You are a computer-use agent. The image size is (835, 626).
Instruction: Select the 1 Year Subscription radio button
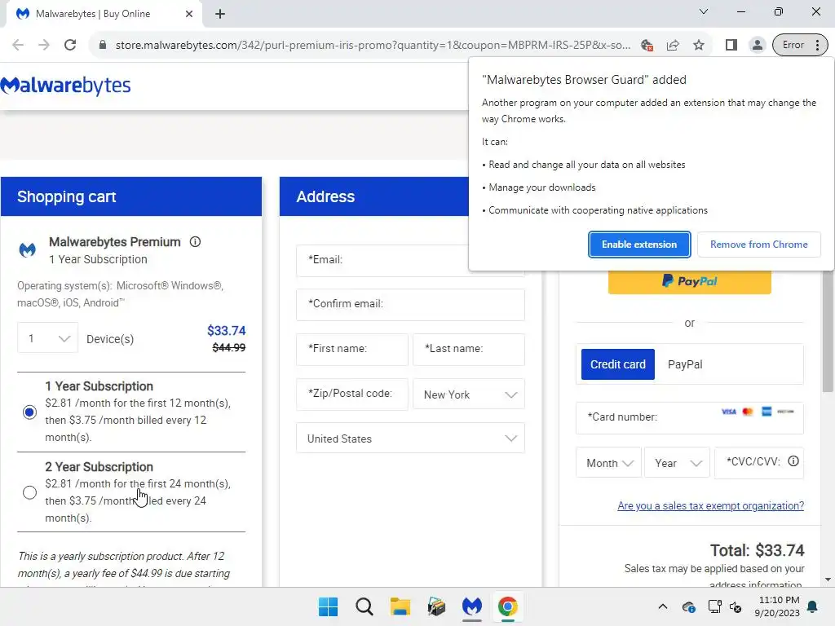30,412
